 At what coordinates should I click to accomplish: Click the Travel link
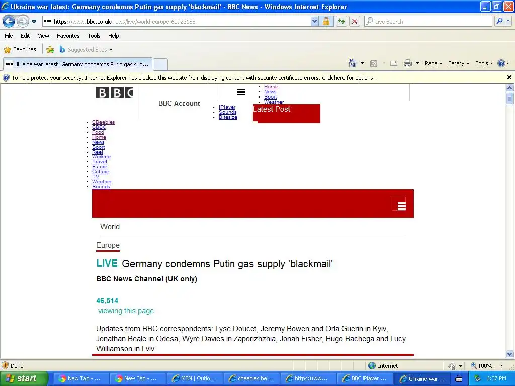click(x=100, y=162)
